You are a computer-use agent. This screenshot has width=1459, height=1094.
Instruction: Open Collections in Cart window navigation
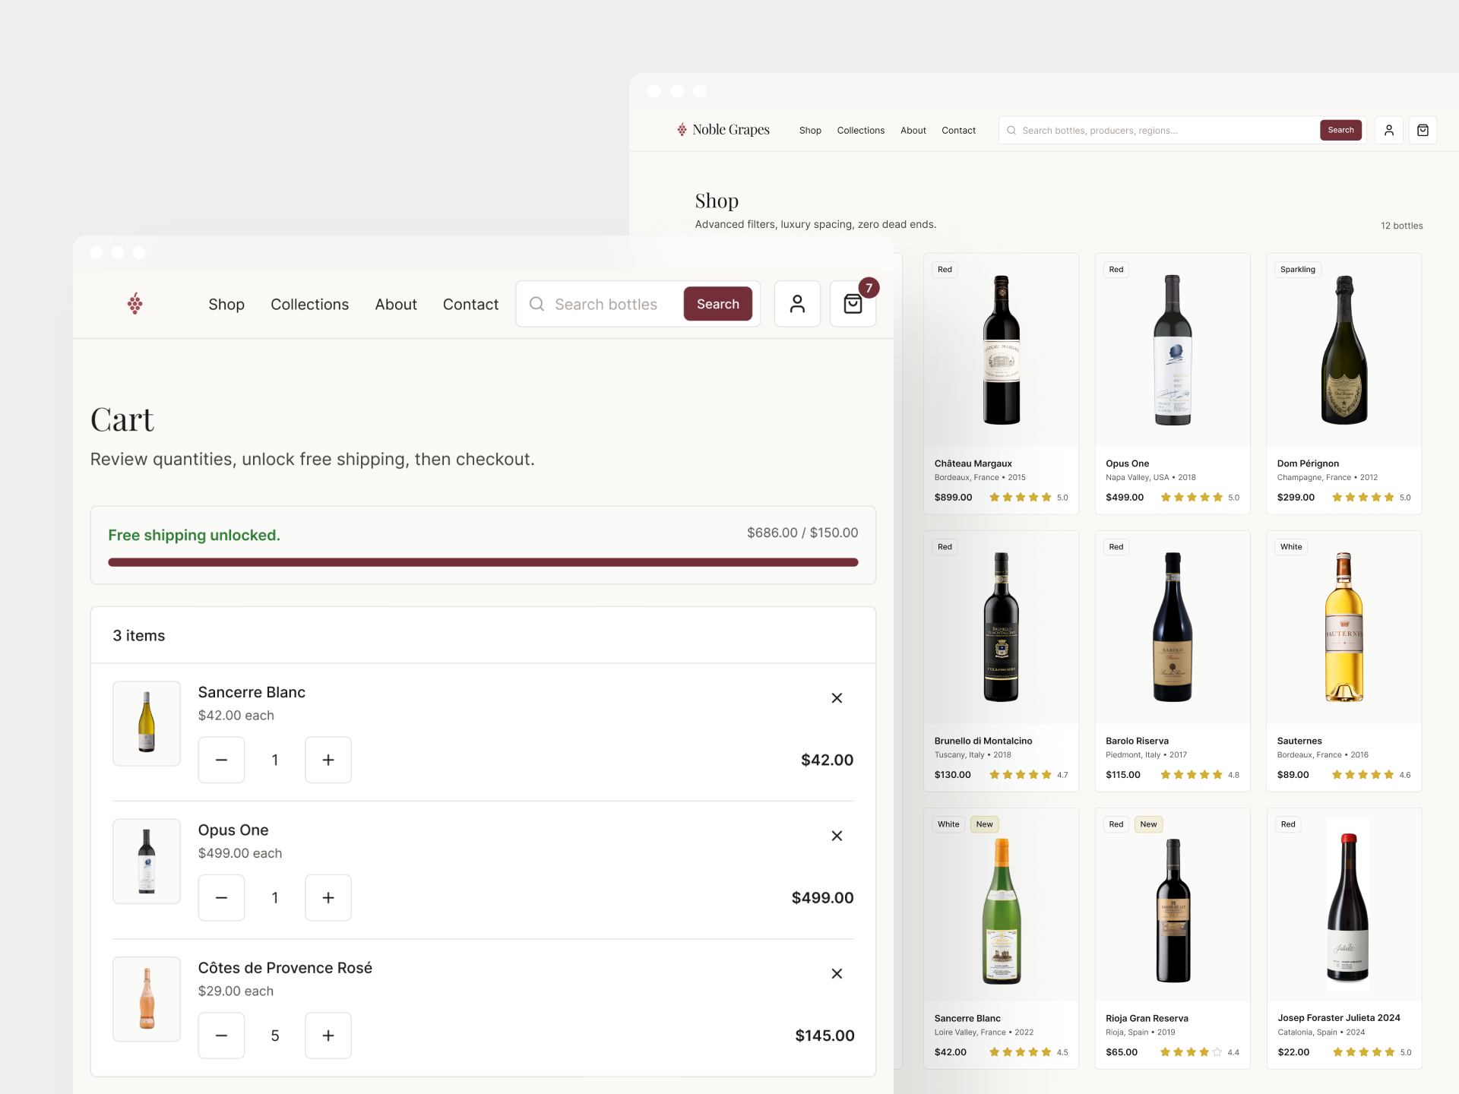click(x=309, y=304)
